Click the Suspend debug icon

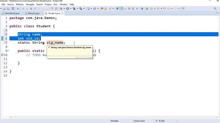(x=27, y=9)
